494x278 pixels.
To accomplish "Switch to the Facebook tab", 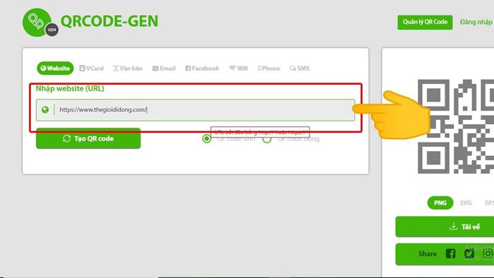I will click(202, 68).
